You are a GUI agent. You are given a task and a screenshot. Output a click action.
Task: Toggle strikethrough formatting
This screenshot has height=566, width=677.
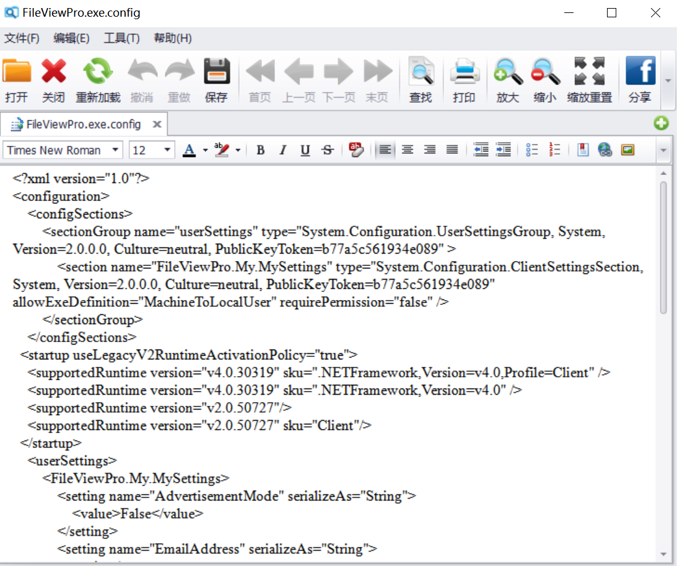pyautogui.click(x=328, y=150)
